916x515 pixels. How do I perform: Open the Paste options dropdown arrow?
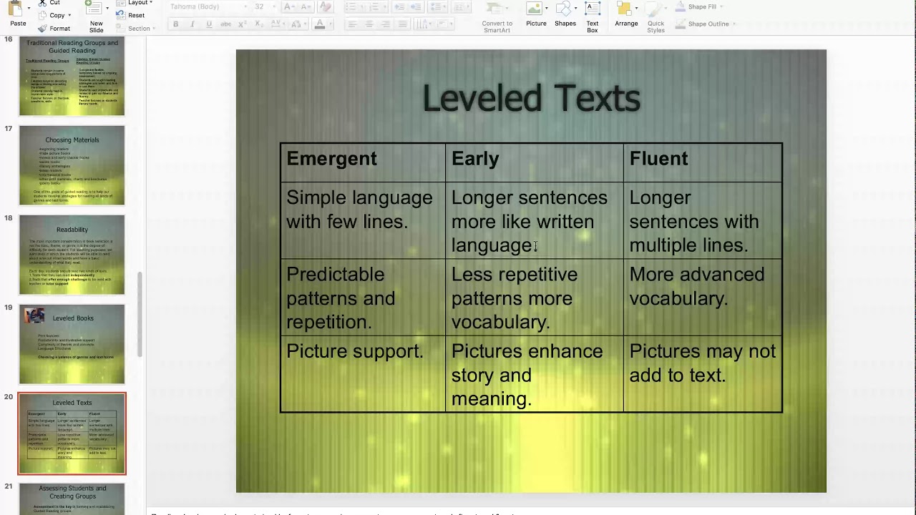pos(29,7)
